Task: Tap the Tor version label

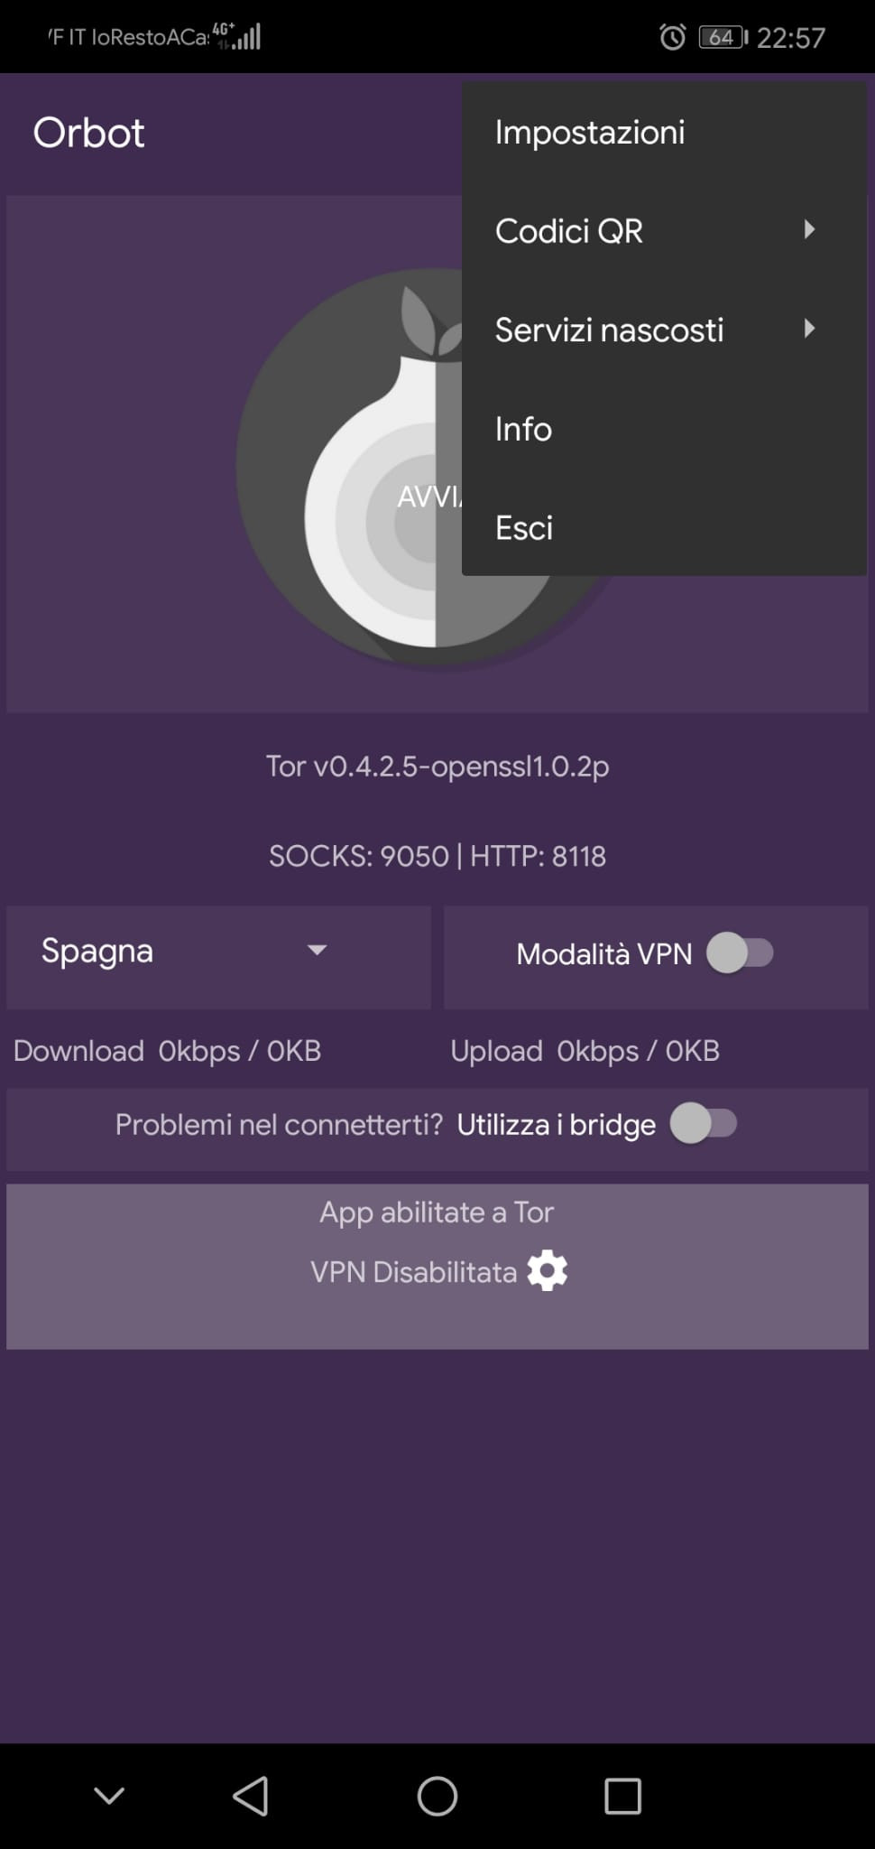Action: pos(437,767)
